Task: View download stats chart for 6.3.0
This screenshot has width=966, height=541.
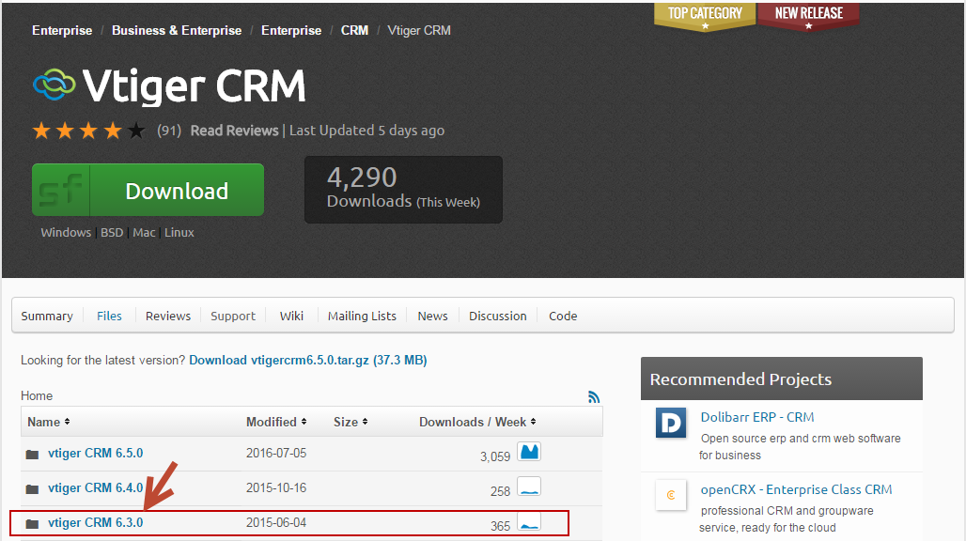Action: click(x=529, y=521)
